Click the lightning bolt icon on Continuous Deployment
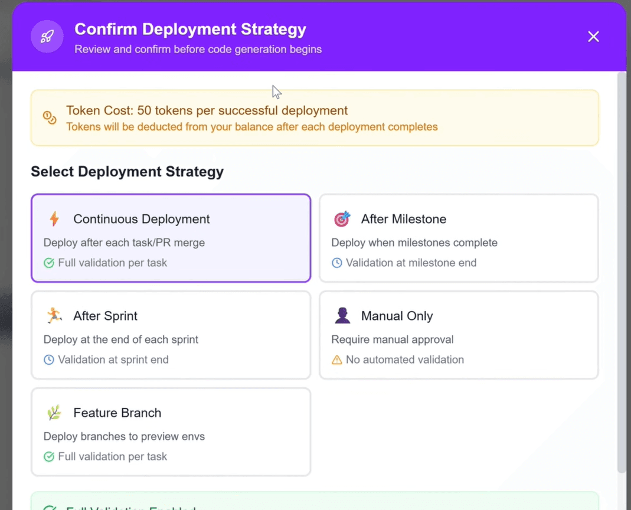The image size is (631, 510). (x=54, y=218)
